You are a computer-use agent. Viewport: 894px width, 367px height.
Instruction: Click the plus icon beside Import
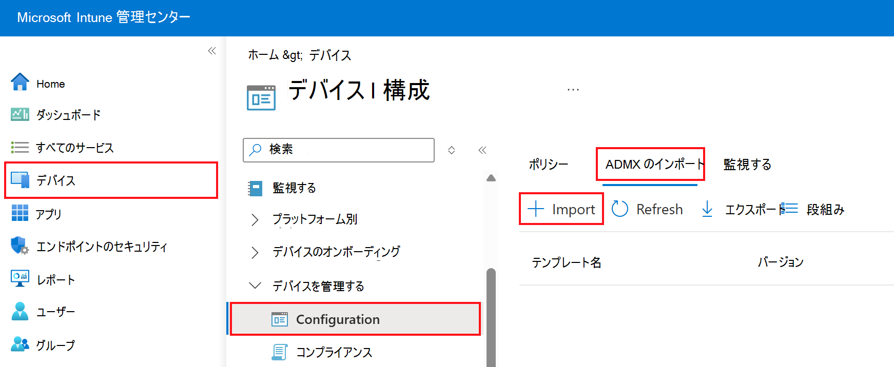[x=536, y=209]
